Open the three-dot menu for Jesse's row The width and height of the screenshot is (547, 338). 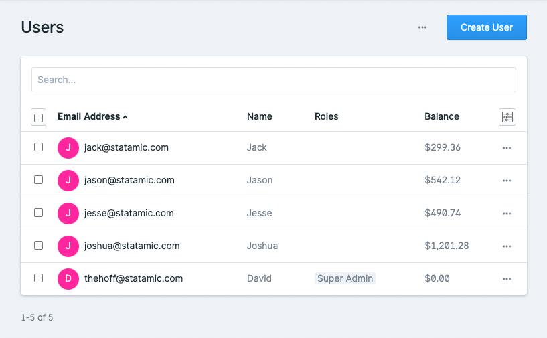507,214
